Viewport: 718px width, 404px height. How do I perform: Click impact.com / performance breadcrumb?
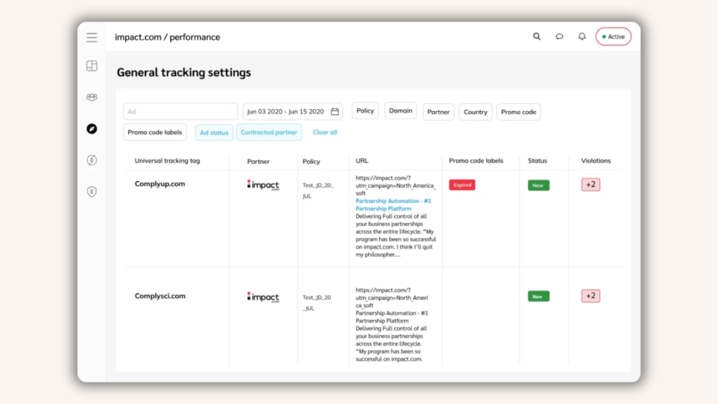pyautogui.click(x=167, y=37)
